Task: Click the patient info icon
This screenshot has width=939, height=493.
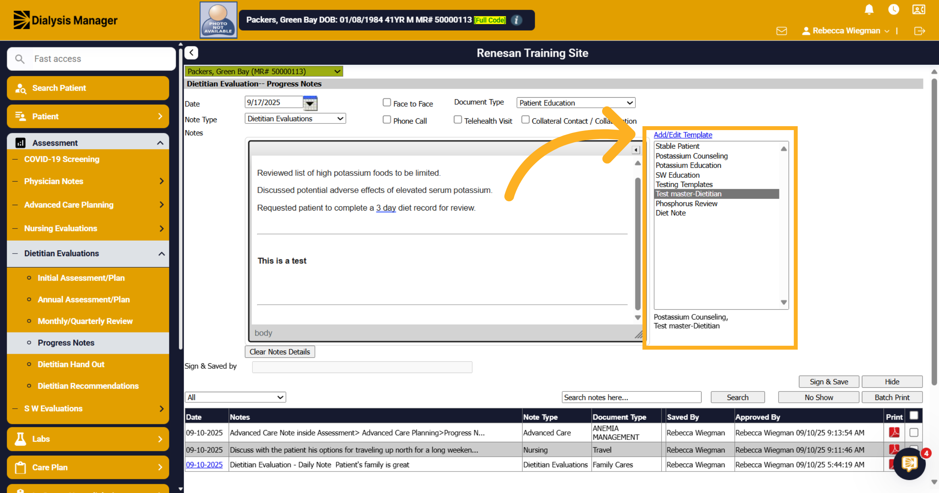Action: [516, 20]
